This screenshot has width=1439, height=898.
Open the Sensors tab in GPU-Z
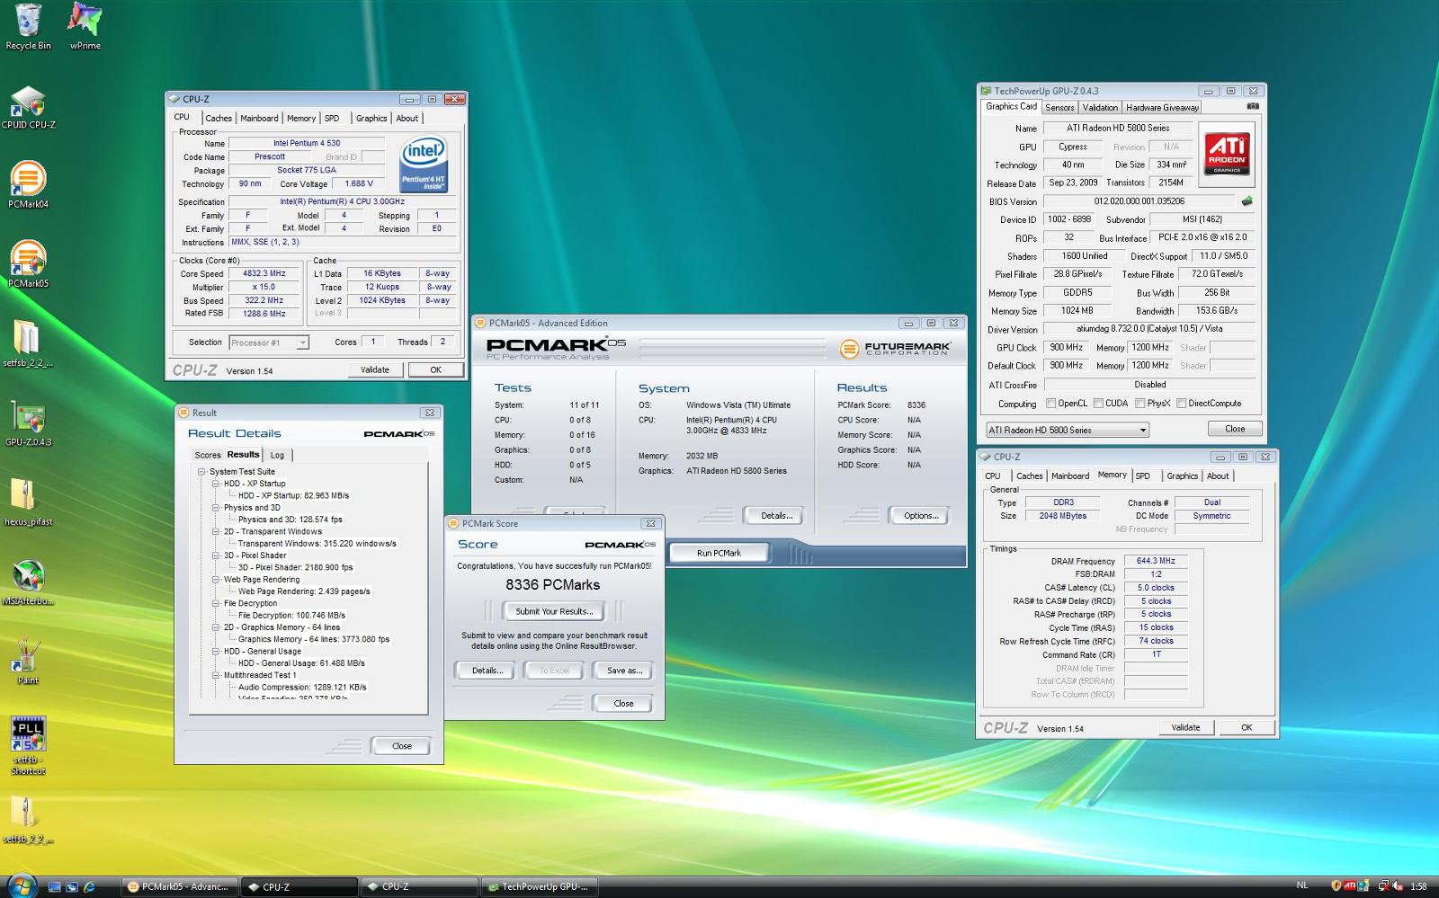click(1059, 107)
